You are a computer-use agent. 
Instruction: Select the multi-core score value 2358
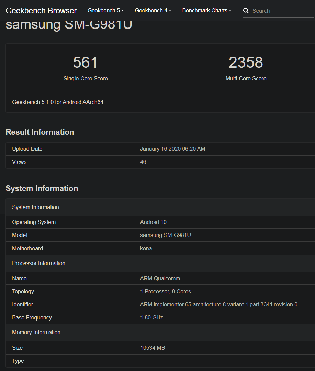[246, 62]
